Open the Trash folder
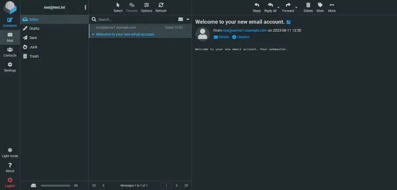This screenshot has height=190, width=397. pyautogui.click(x=55, y=56)
